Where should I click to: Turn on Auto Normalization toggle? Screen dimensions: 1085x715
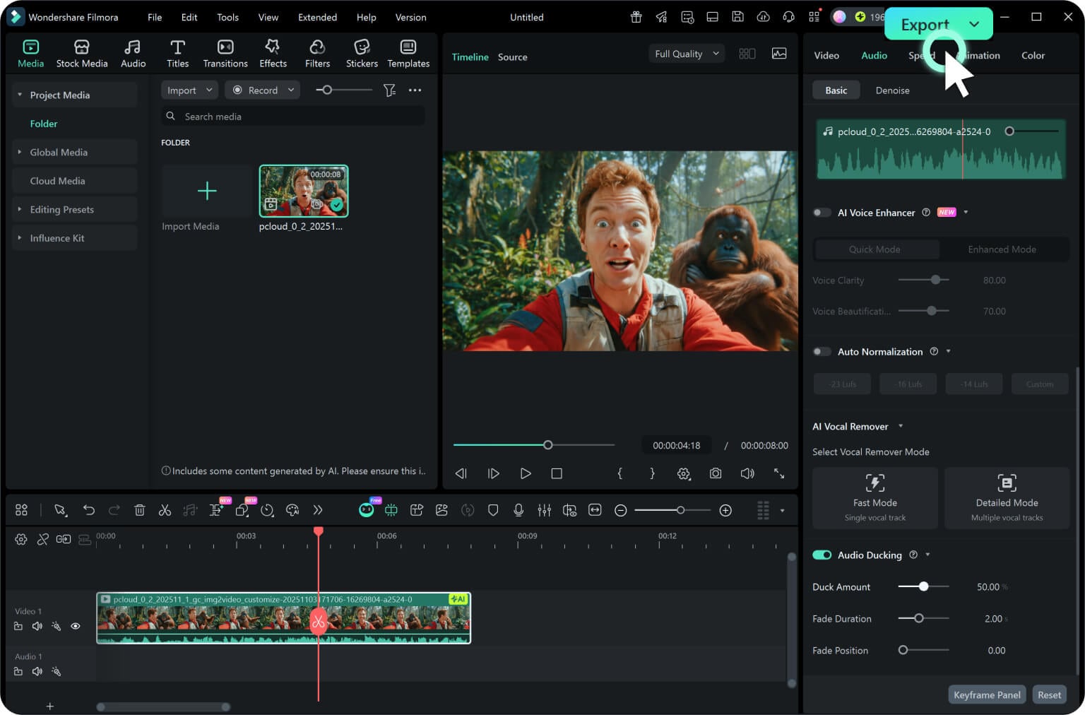822,352
